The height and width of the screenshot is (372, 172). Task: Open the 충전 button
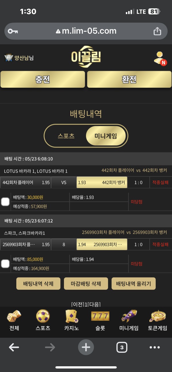(x=43, y=79)
